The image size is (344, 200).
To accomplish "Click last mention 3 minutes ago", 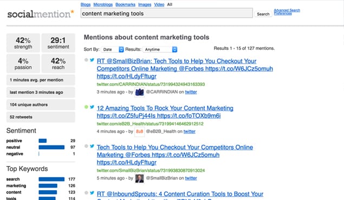I will (x=41, y=92).
